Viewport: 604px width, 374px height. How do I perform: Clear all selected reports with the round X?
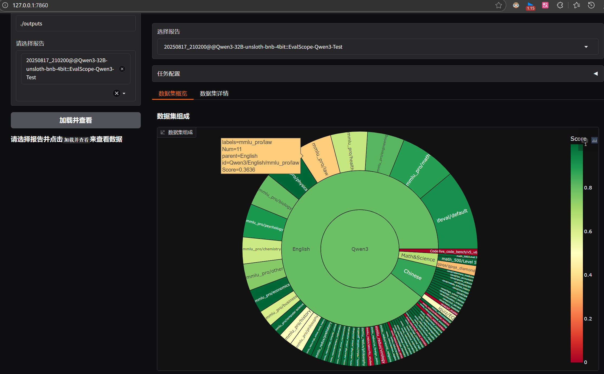(x=117, y=93)
